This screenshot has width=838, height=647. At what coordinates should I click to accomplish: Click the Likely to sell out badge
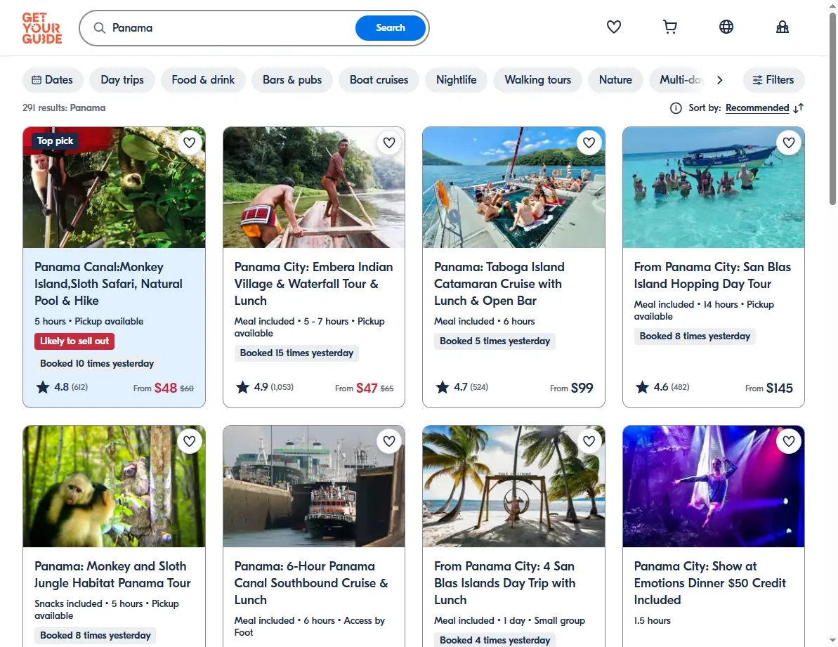click(x=74, y=341)
